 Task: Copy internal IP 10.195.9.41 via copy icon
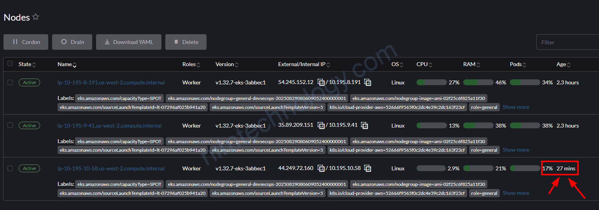point(364,126)
